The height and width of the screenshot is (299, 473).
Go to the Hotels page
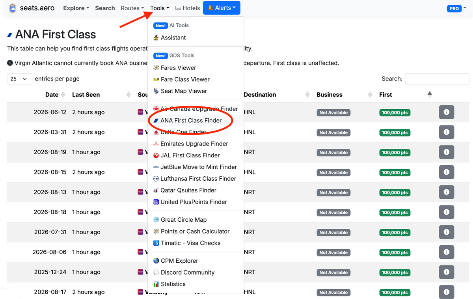click(188, 8)
